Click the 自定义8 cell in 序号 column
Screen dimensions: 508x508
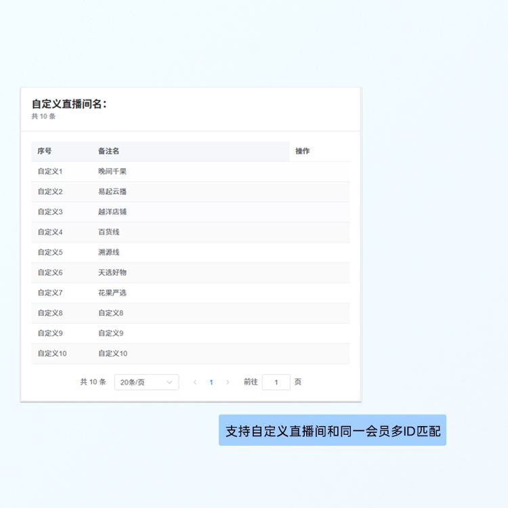point(50,313)
